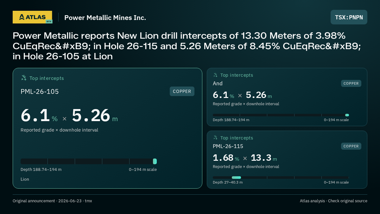Screen dimensions: 380x214
Task: Click 'Reported grade × downhole interval' in PML-26-115 card
Action: click(x=246, y=166)
